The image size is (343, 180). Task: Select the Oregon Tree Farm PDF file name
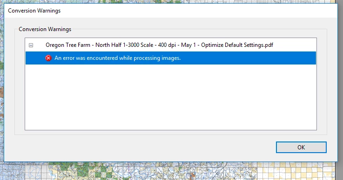point(159,45)
